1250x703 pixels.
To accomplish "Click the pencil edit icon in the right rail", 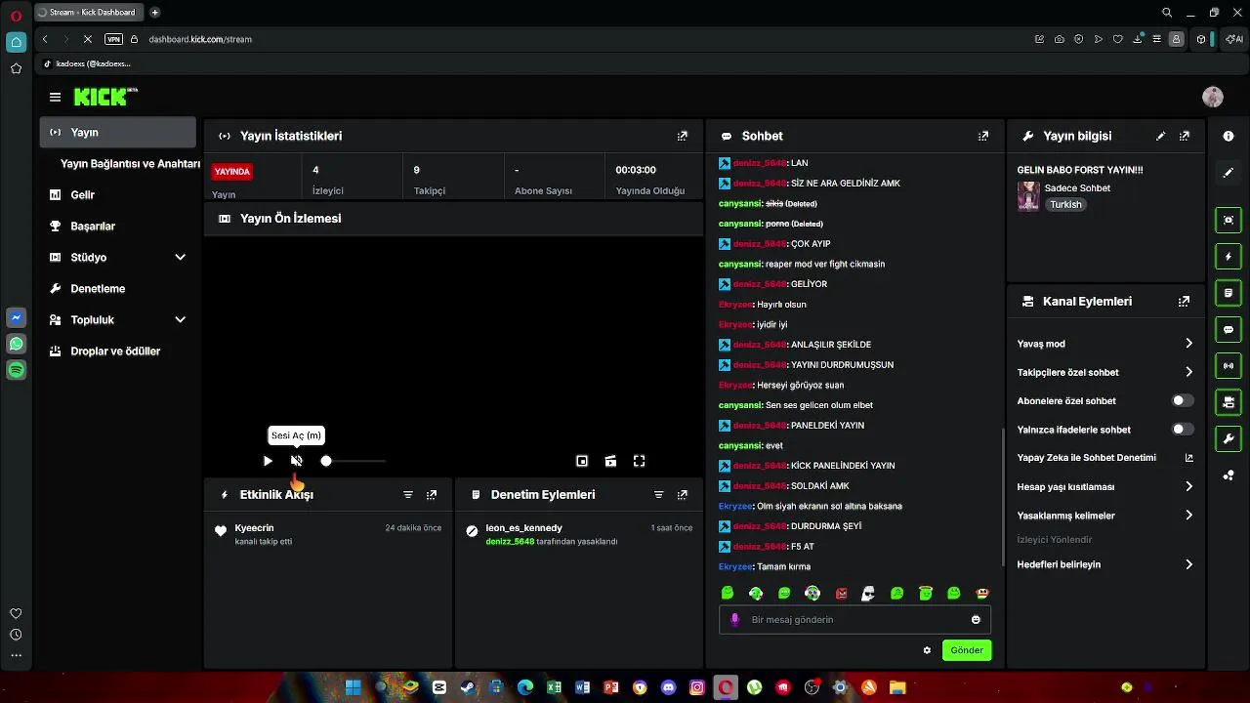I will (x=1229, y=173).
